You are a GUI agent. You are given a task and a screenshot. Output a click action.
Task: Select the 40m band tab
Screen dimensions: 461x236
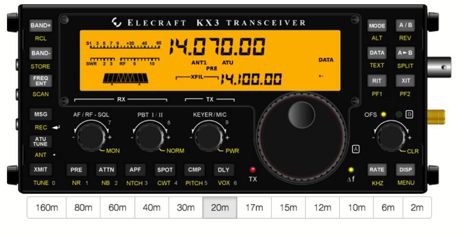click(152, 207)
